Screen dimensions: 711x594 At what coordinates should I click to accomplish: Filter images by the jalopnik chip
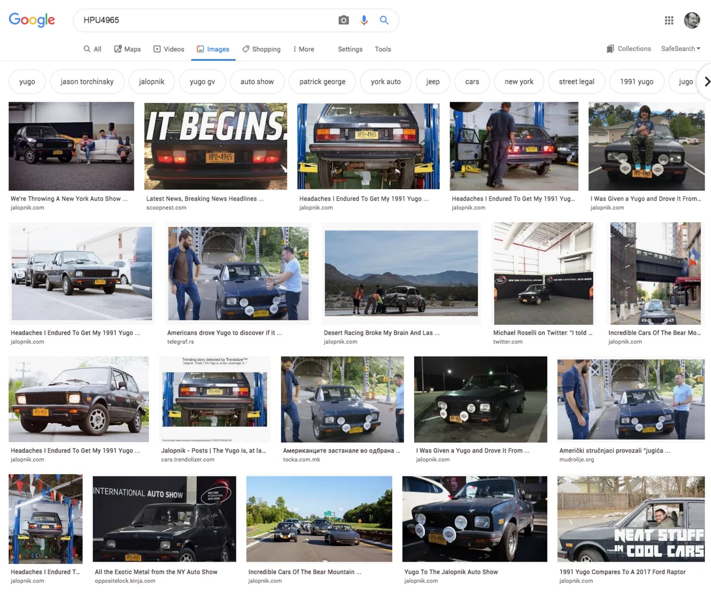152,82
